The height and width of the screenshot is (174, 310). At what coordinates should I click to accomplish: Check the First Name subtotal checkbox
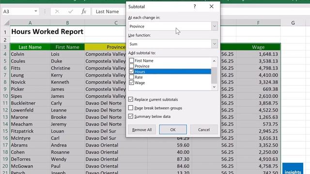pos(131,60)
